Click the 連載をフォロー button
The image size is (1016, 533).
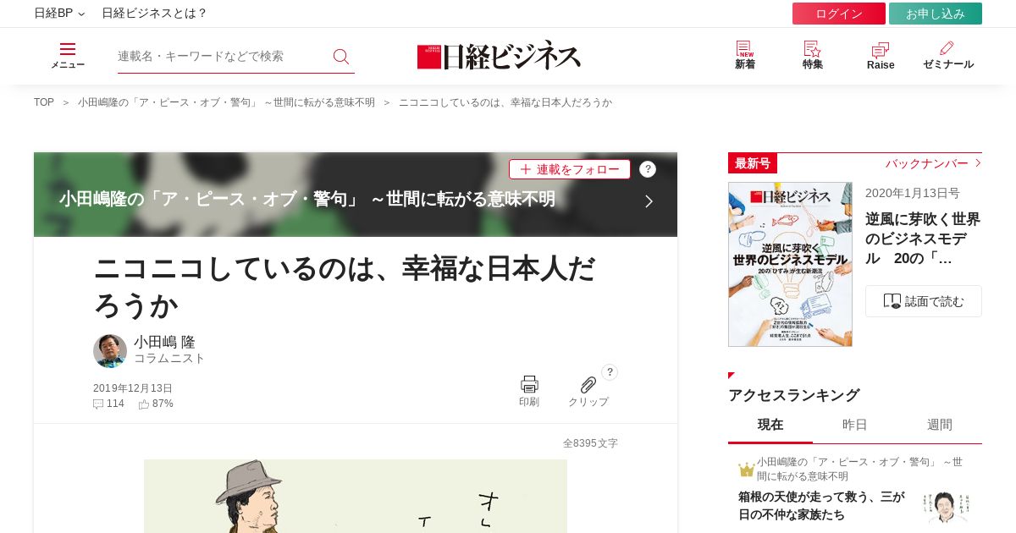(x=570, y=169)
